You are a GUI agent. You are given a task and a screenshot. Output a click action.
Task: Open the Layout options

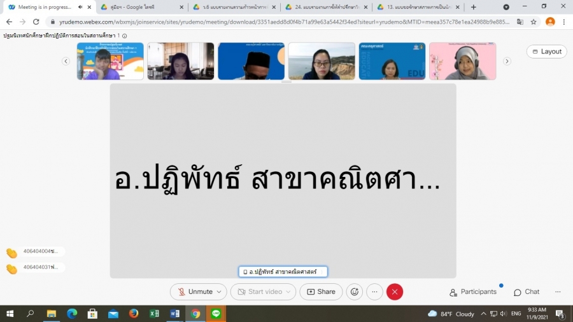tap(546, 52)
